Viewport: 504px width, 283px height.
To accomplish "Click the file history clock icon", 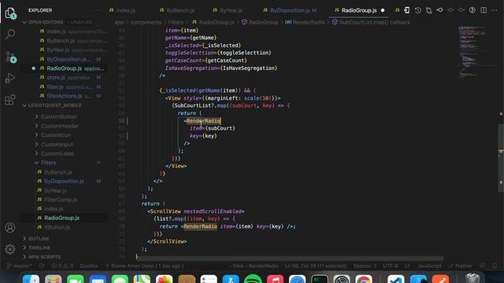I will coord(417,10).
